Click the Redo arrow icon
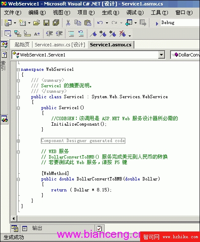Screen dimensions: 200x242 coord(114,23)
